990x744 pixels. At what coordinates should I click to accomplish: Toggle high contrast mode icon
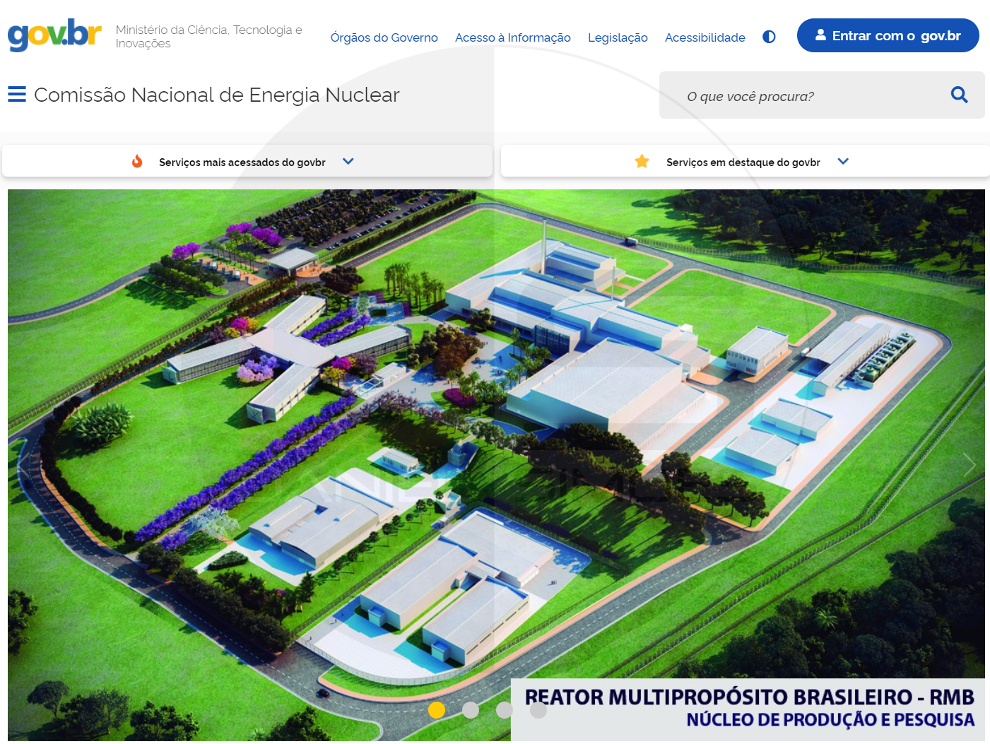[x=769, y=37]
